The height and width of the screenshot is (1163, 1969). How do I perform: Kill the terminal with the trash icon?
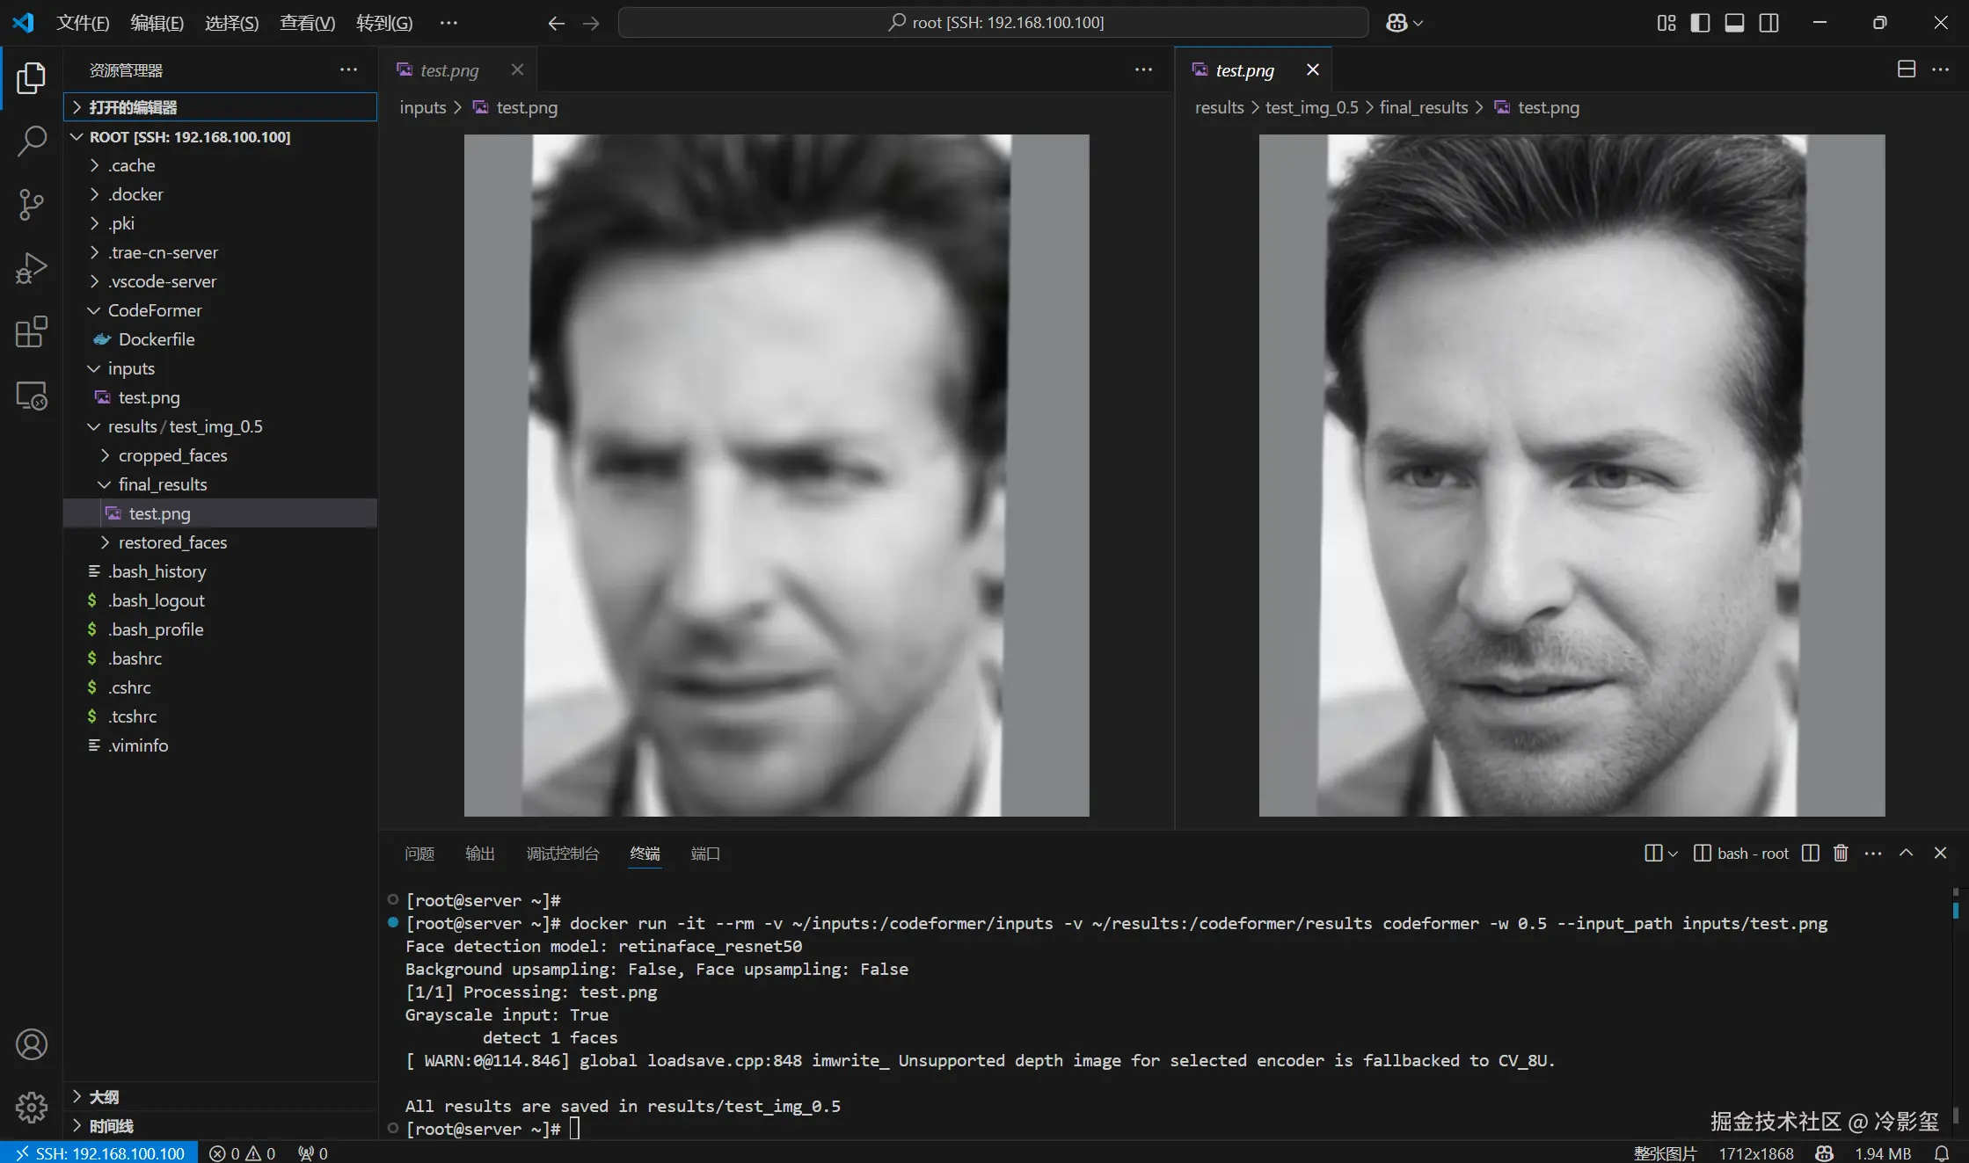tap(1840, 853)
